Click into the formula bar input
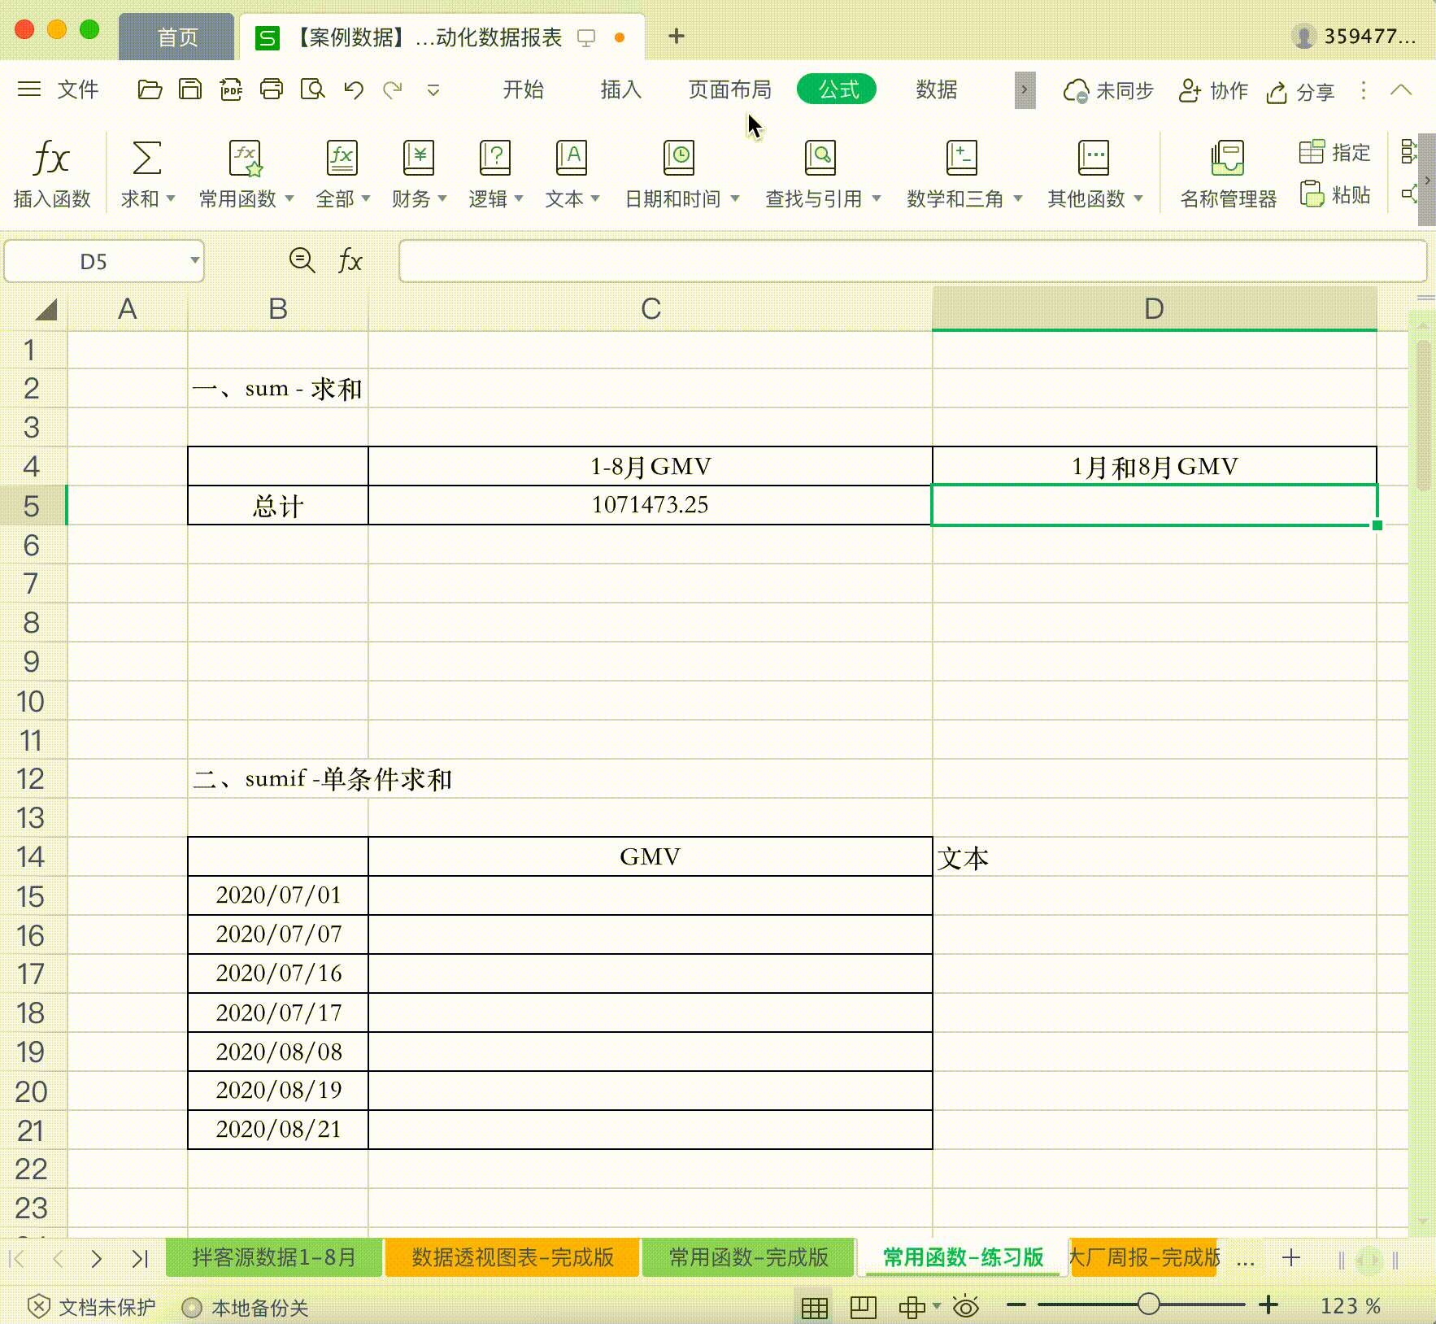Image resolution: width=1436 pixels, height=1324 pixels. tap(912, 261)
